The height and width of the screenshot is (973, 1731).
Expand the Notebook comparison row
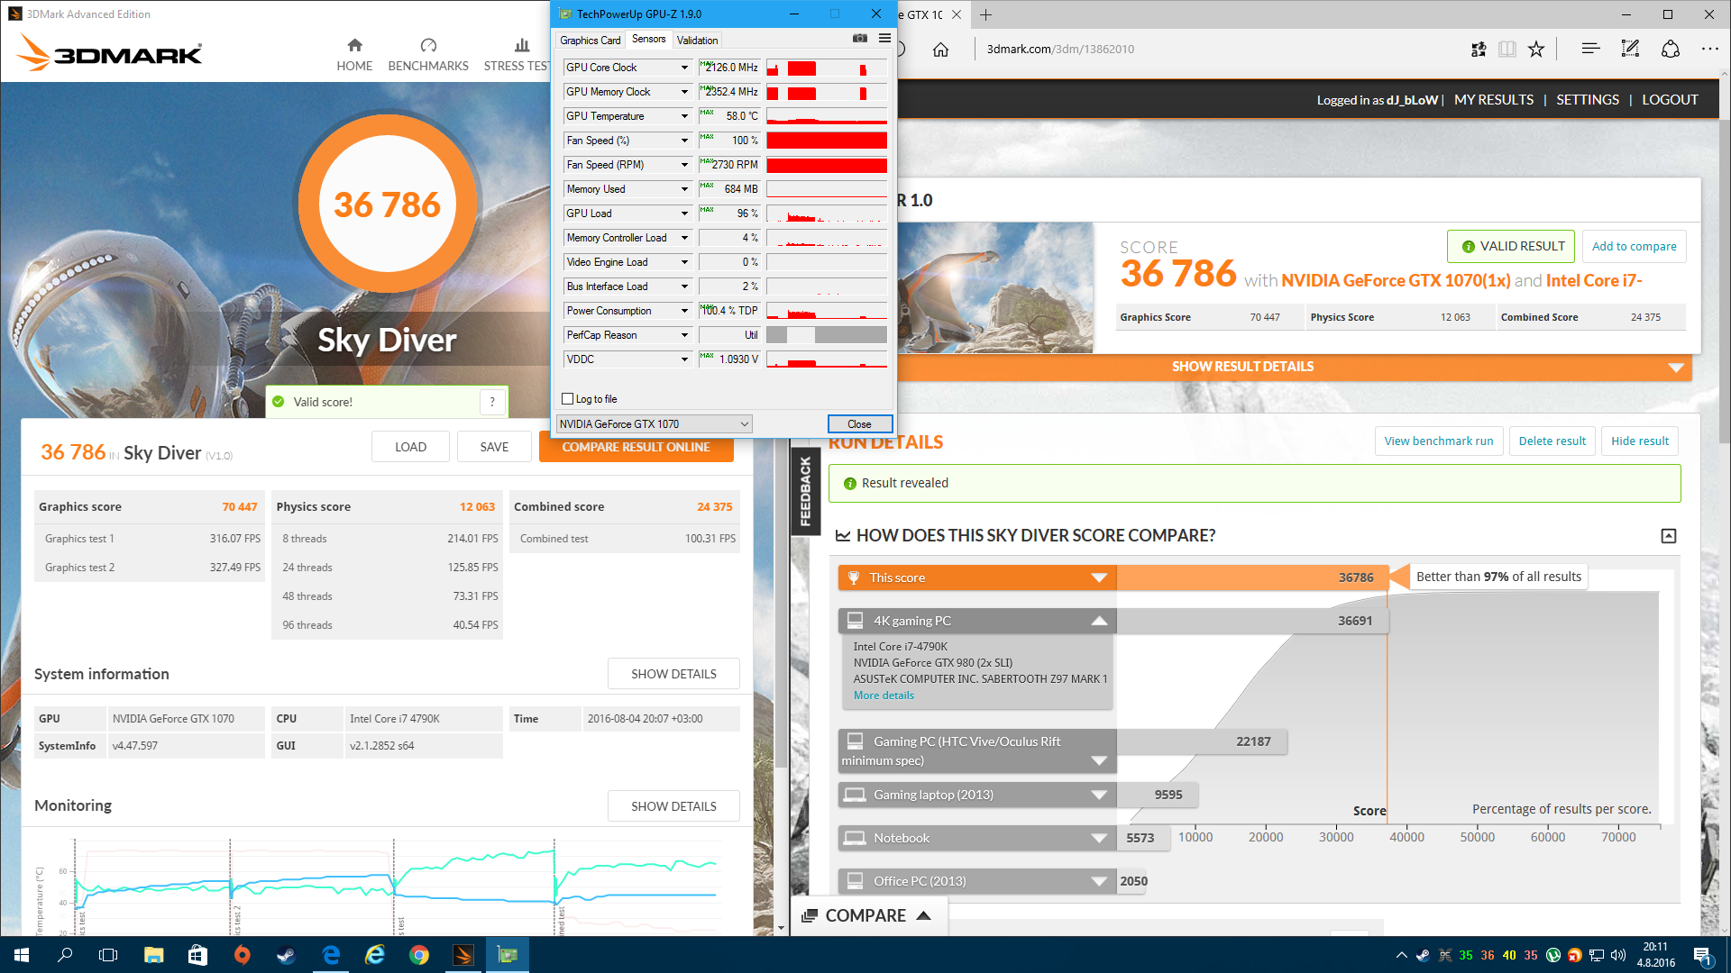pos(1099,838)
